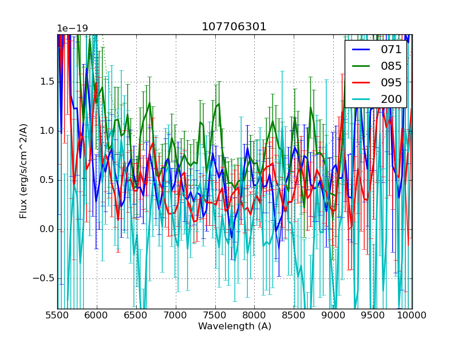458x343 pixels.
Task: Click the plot title 107706301
Action: (234, 27)
